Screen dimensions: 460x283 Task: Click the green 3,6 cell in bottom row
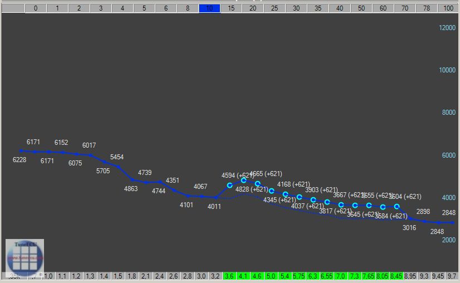(229, 276)
